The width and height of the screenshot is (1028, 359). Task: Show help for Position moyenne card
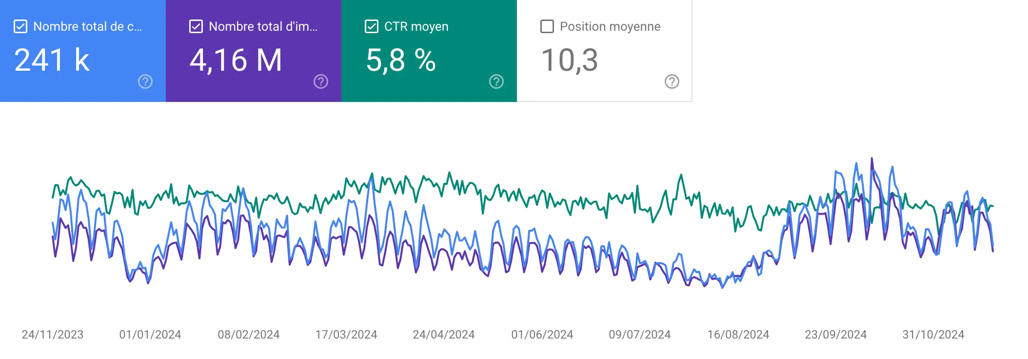(672, 81)
